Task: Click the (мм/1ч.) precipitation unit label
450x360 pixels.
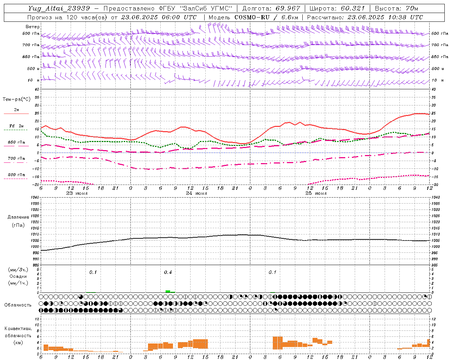Action: point(18,283)
